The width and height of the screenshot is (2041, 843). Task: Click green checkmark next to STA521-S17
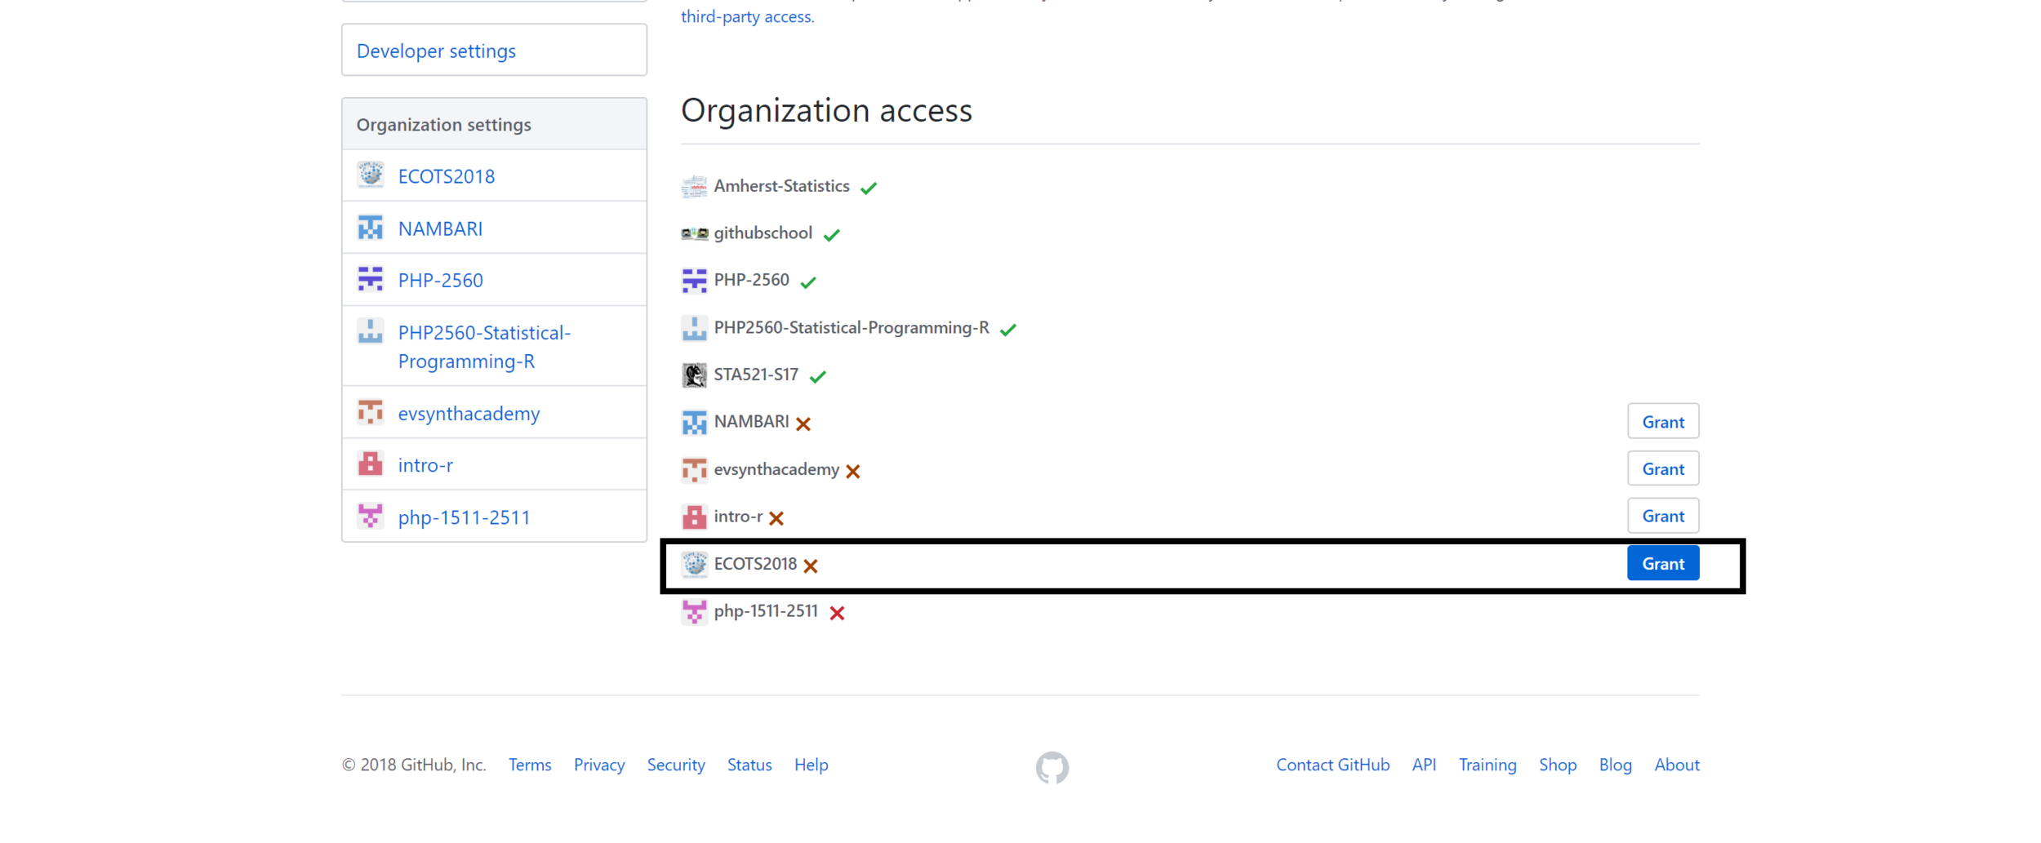coord(817,377)
